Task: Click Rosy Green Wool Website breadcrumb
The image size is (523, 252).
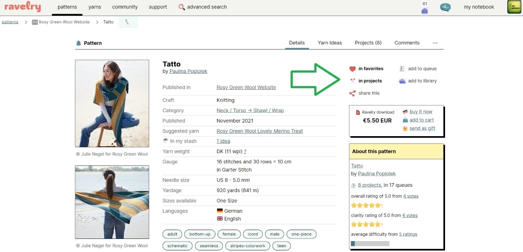Action: tap(64, 22)
